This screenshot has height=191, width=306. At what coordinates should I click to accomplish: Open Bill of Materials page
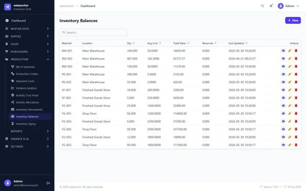[x=30, y=67]
